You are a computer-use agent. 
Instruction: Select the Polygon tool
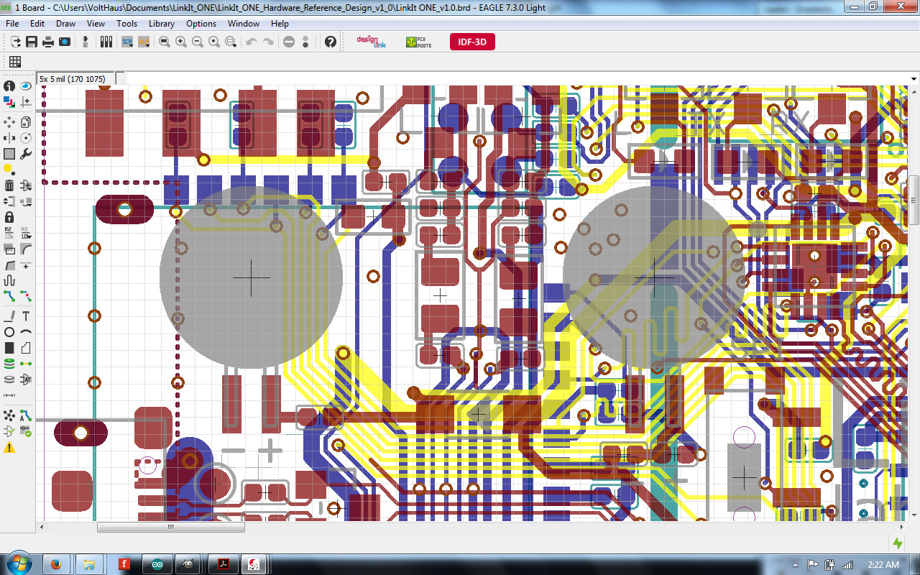(26, 348)
